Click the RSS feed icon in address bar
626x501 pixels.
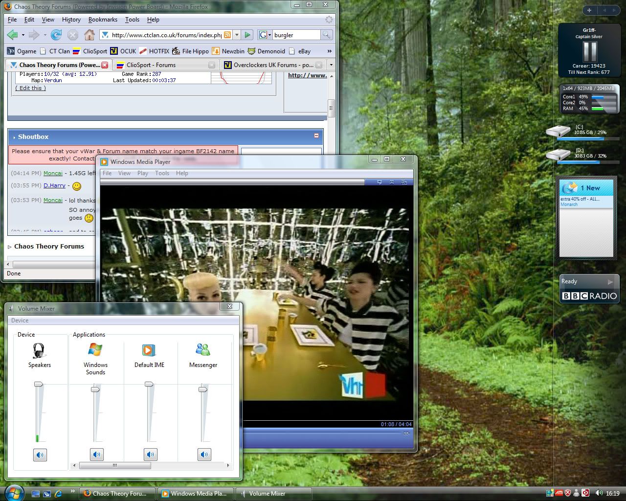227,35
